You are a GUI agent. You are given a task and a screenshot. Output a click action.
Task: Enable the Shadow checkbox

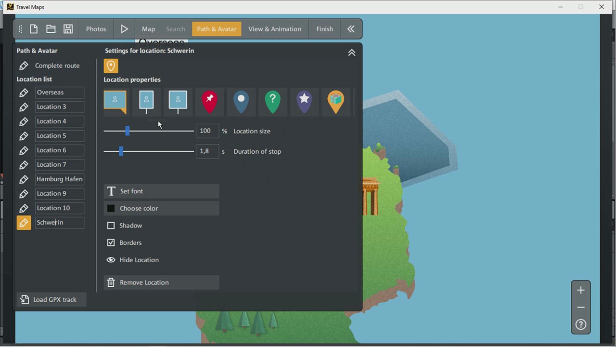coord(111,226)
